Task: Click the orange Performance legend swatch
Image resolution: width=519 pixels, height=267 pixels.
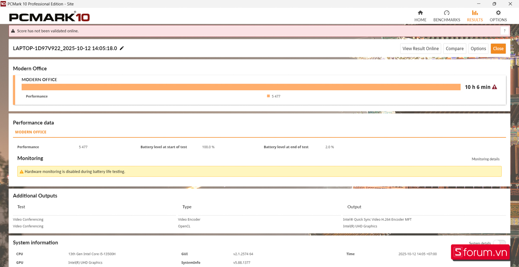Action: (x=269, y=96)
